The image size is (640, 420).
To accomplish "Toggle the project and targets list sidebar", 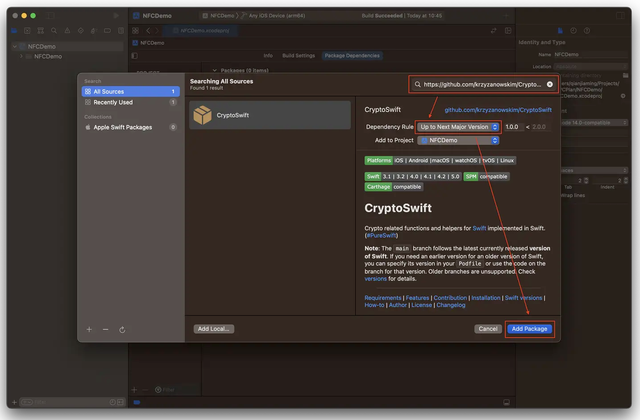I will point(134,56).
